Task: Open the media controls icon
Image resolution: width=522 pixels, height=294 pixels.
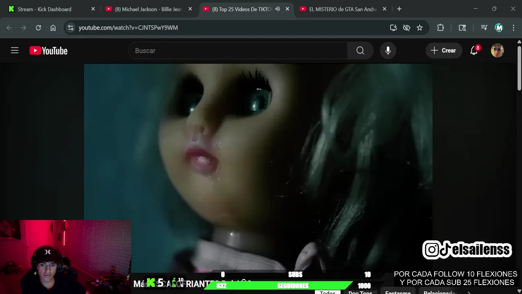Action: pos(484,28)
